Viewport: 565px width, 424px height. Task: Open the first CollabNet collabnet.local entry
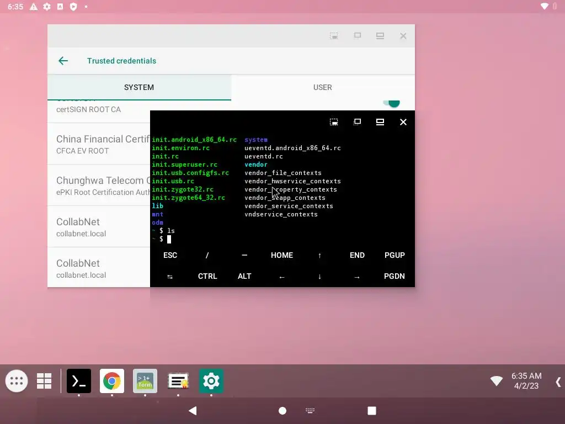[99, 227]
